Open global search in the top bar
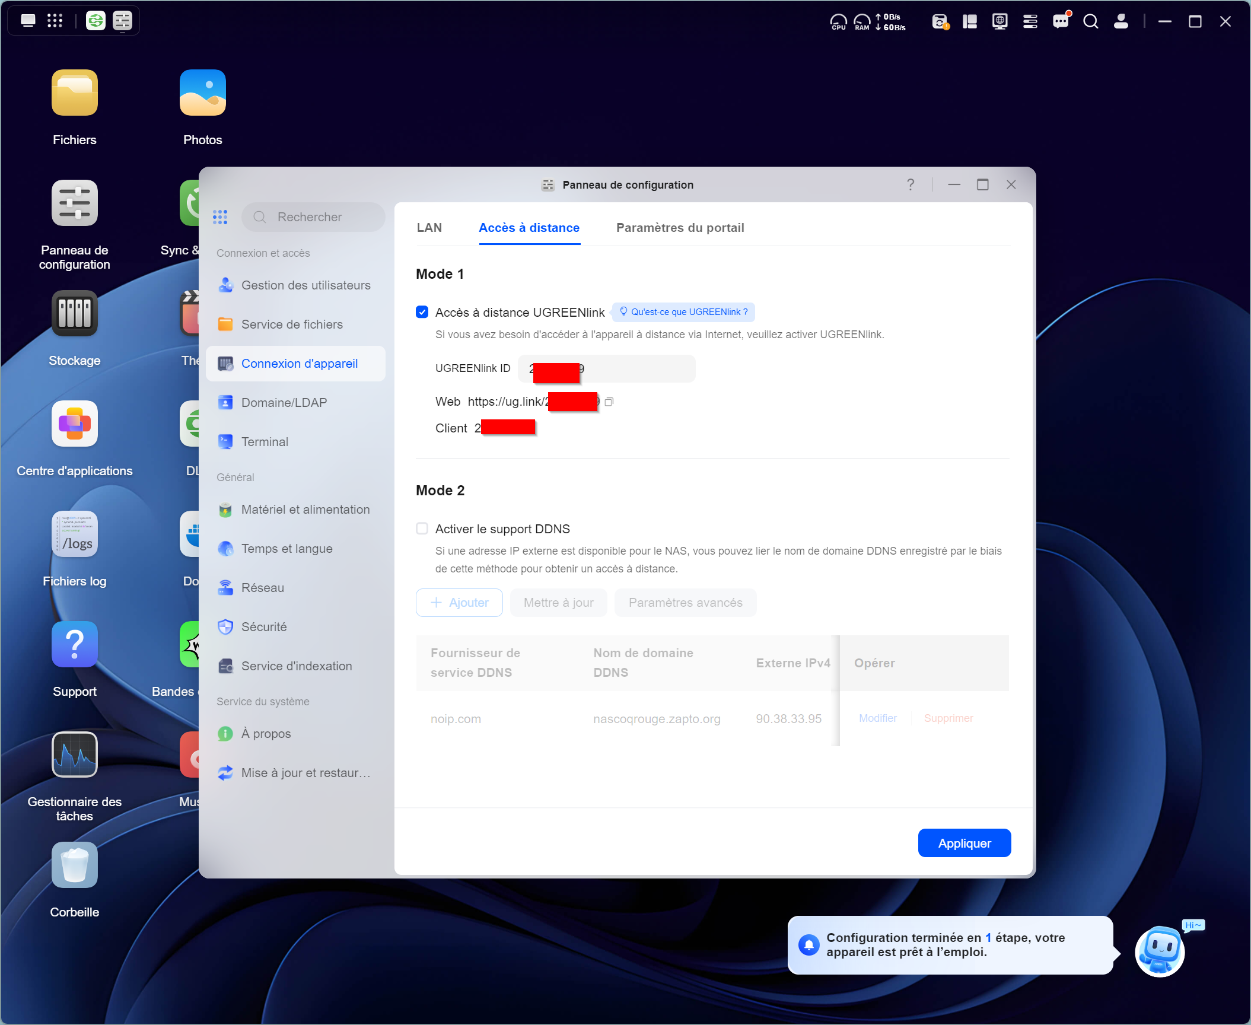Image resolution: width=1251 pixels, height=1025 pixels. 1091,22
